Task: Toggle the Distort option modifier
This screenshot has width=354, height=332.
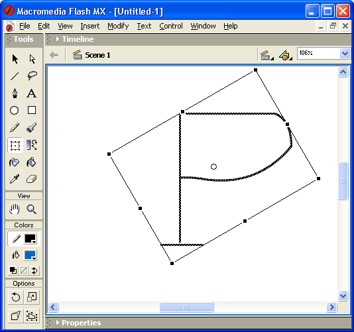Action: pyautogui.click(x=15, y=315)
